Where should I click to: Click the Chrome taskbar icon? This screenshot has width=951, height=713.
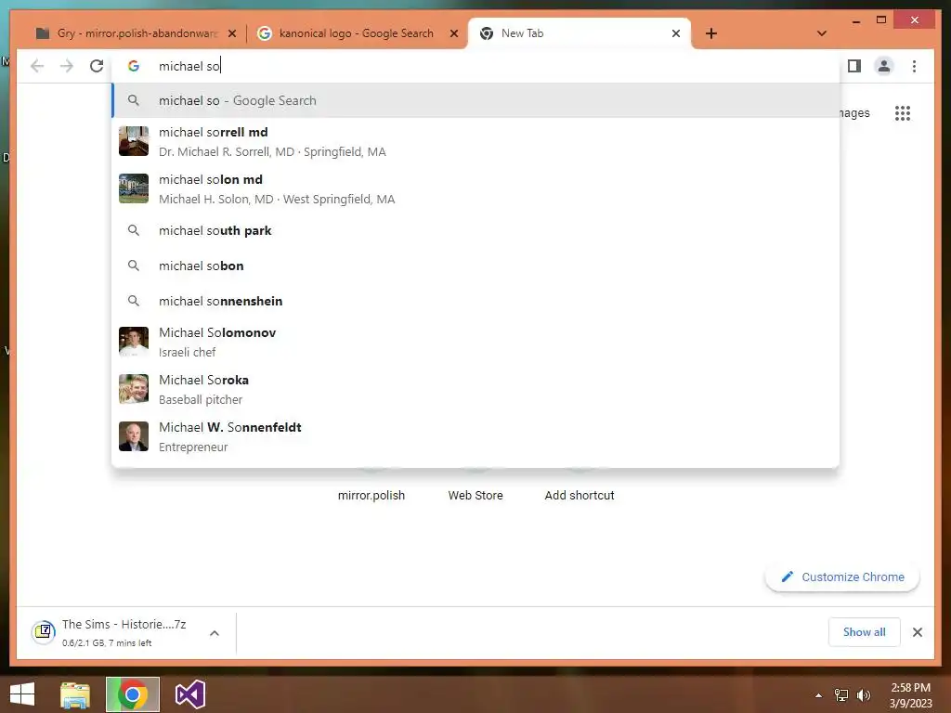(132, 694)
